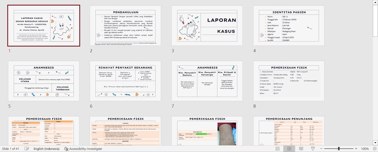Start Slide Show from status bar

(x=313, y=149)
